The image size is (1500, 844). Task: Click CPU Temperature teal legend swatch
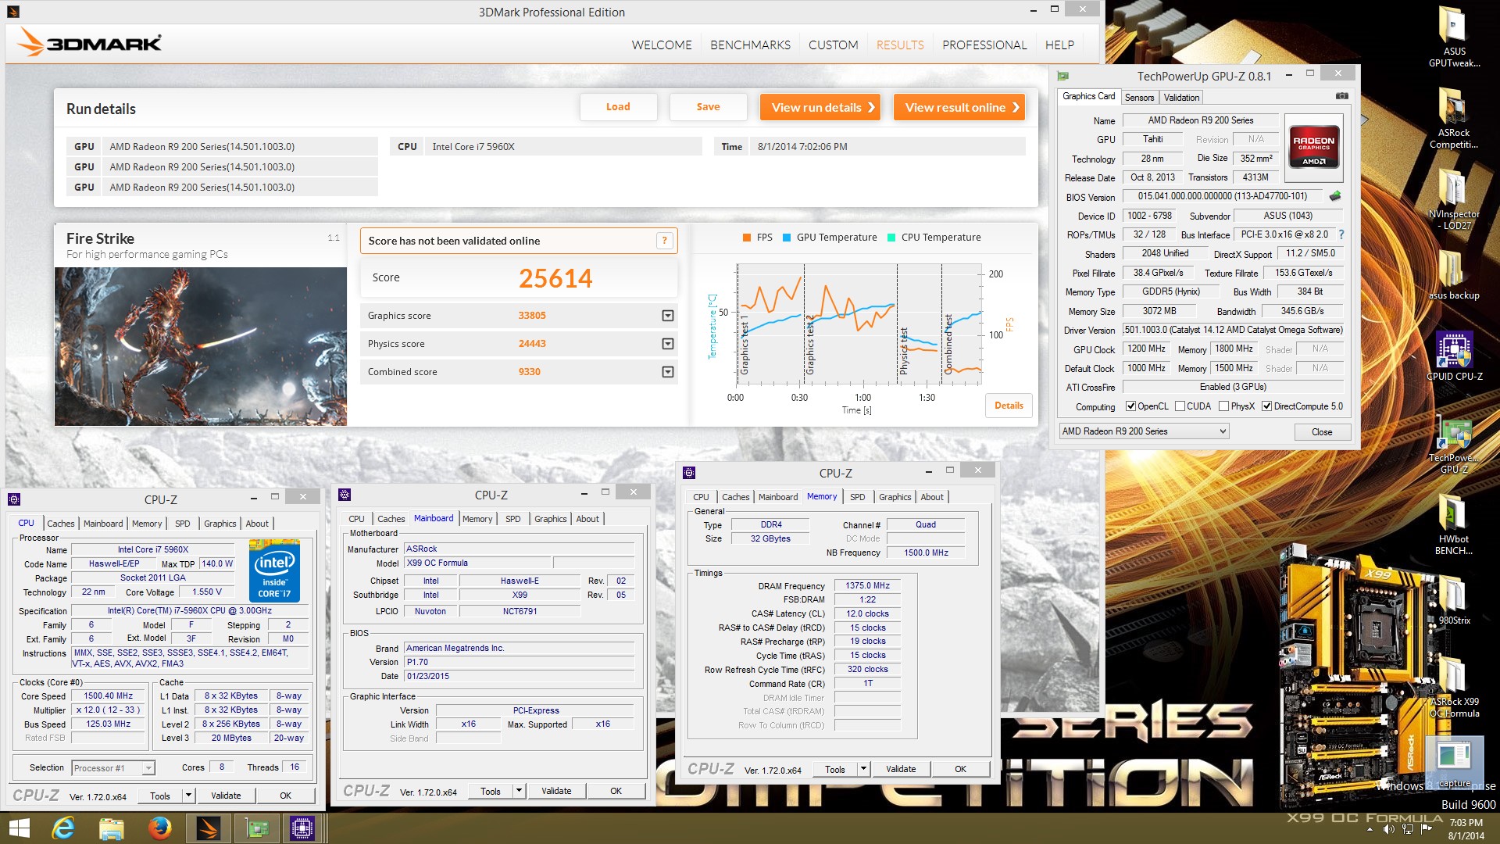point(891,238)
